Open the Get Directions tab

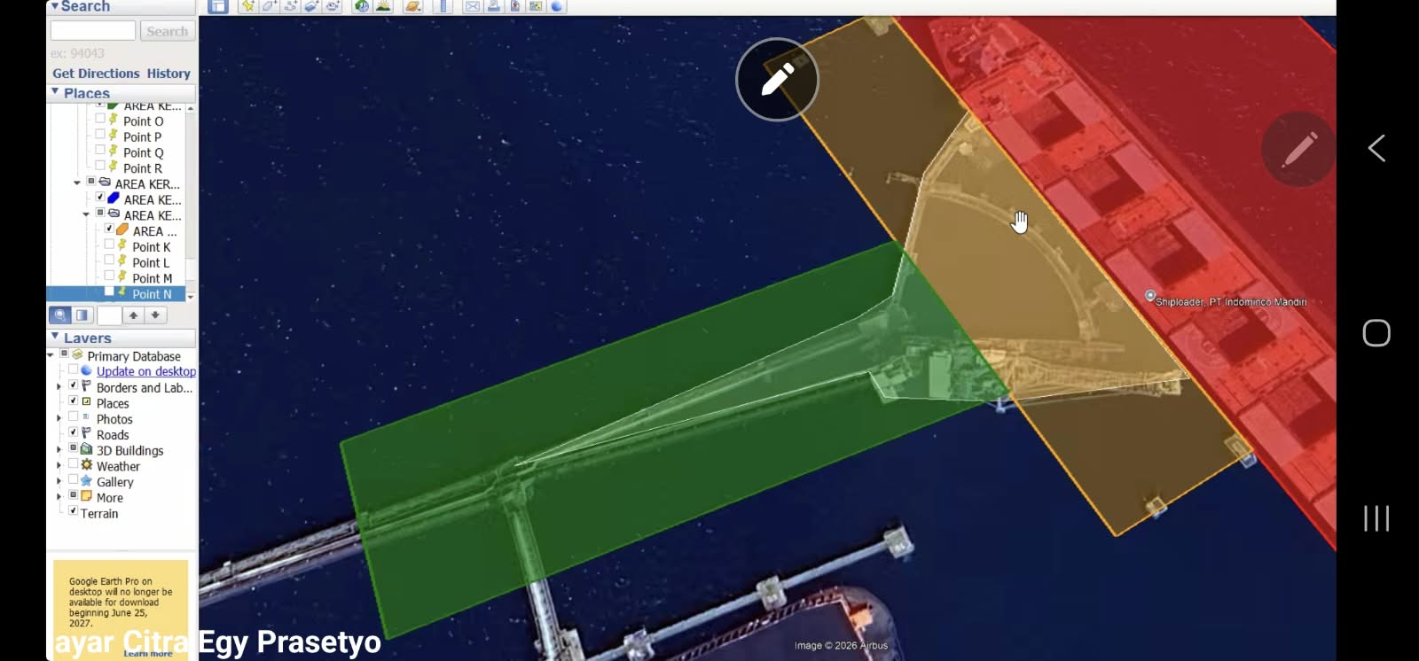coord(96,74)
